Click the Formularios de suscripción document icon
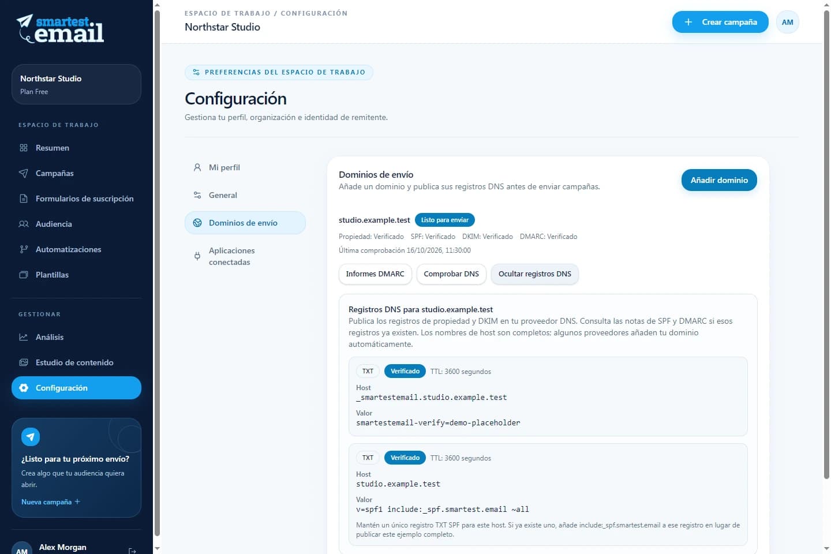This screenshot has height=554, width=831. point(24,199)
